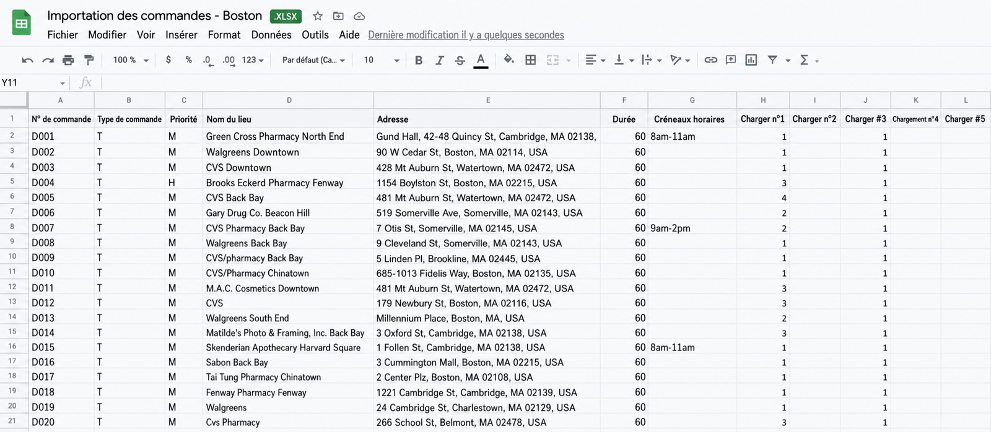Image resolution: width=991 pixels, height=432 pixels.
Task: Open the borders menu
Action: click(530, 60)
